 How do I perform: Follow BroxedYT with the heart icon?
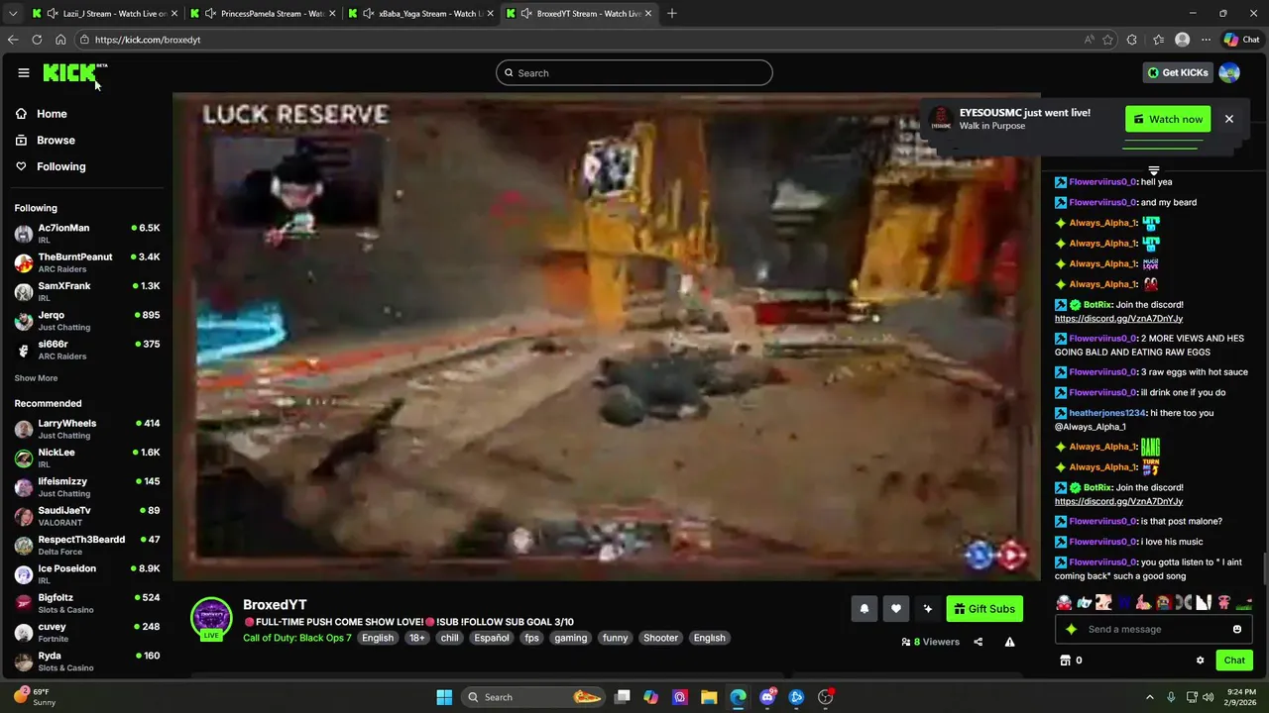[895, 609]
